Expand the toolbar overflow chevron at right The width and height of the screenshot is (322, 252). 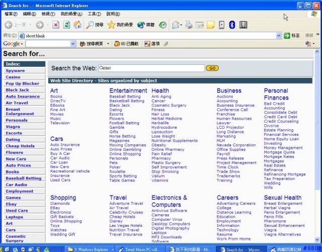tap(318, 34)
